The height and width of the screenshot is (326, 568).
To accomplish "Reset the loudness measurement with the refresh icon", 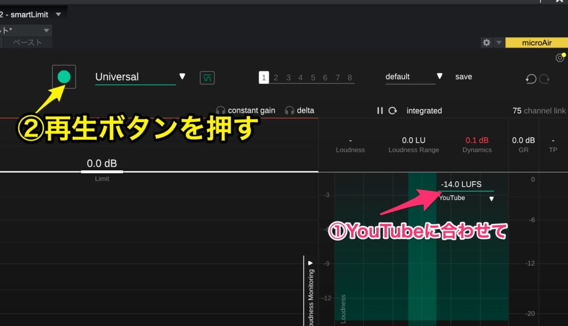I will (x=392, y=111).
